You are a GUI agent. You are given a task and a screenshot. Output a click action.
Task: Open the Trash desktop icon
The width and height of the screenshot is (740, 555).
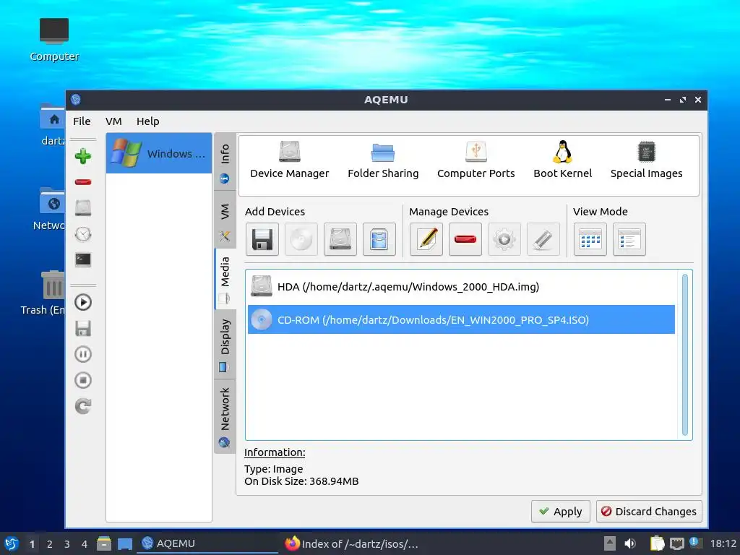click(44, 293)
